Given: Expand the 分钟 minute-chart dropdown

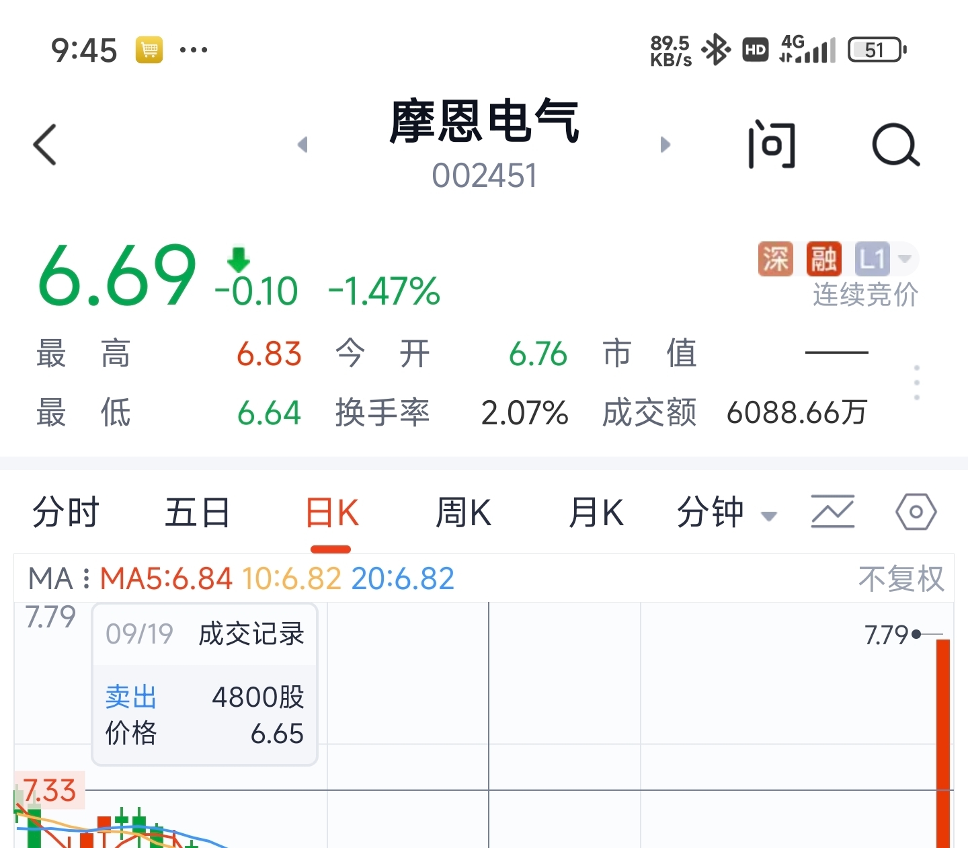Looking at the screenshot, I should click(727, 512).
